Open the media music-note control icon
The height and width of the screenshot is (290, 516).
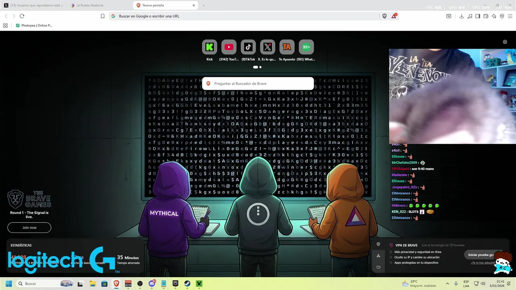[470, 16]
